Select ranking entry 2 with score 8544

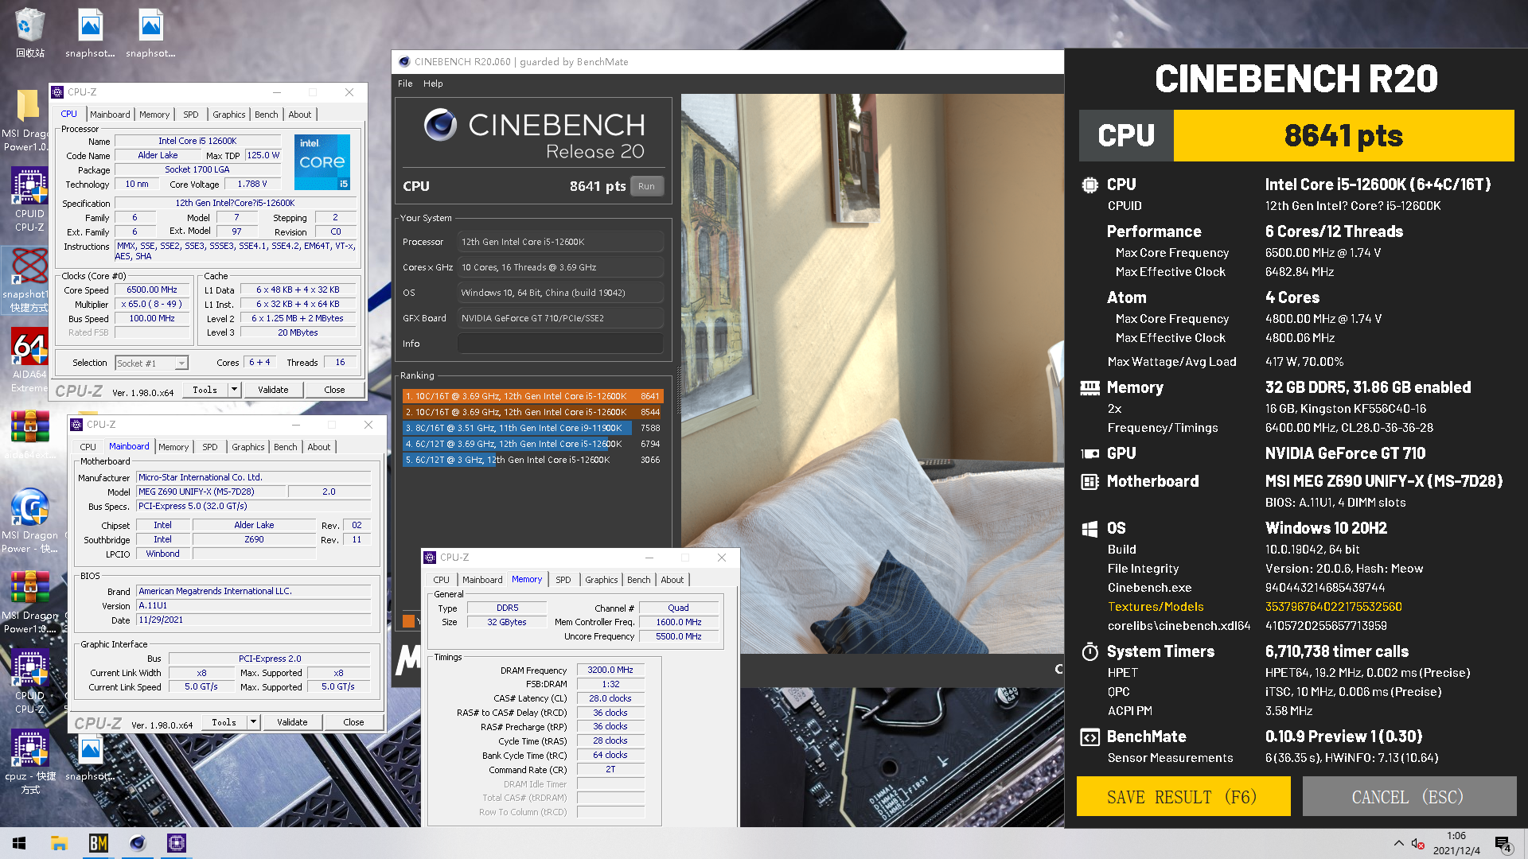tap(532, 412)
